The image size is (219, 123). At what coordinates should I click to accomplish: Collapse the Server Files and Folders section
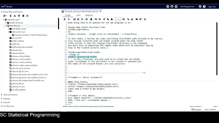(x=2, y=12)
